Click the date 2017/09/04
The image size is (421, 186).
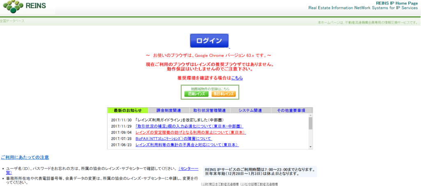click(121, 132)
